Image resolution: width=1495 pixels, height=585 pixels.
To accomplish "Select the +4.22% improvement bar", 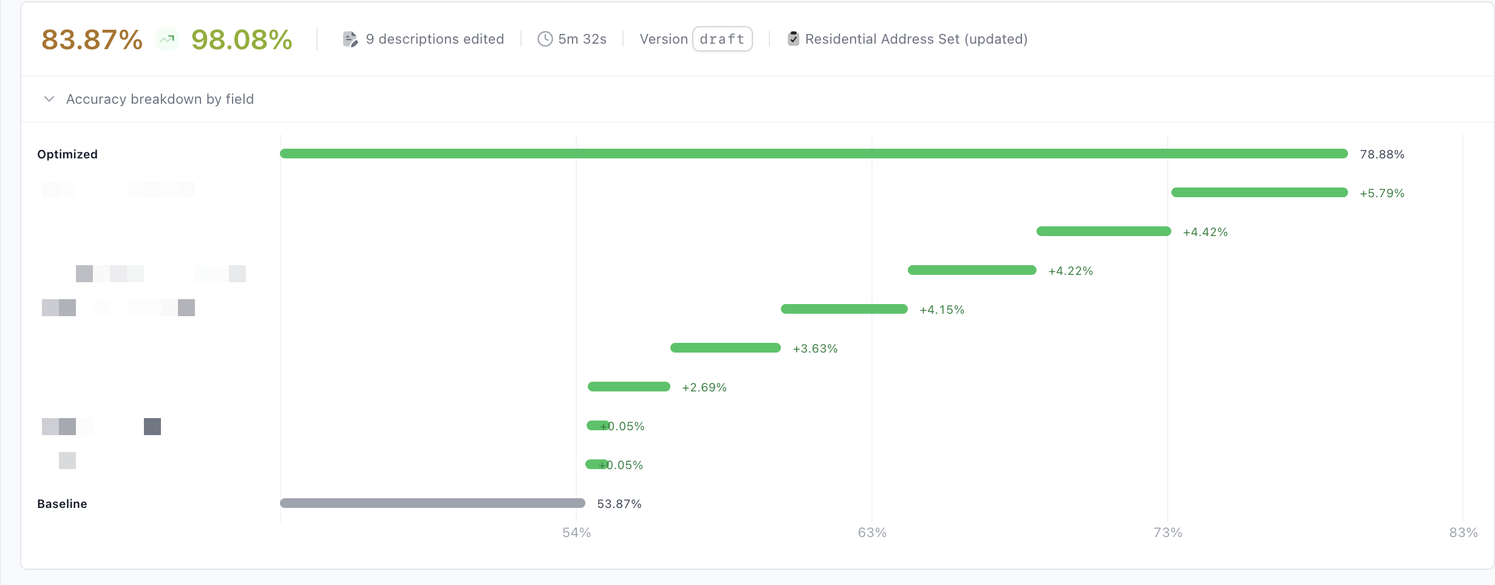I will click(x=972, y=271).
